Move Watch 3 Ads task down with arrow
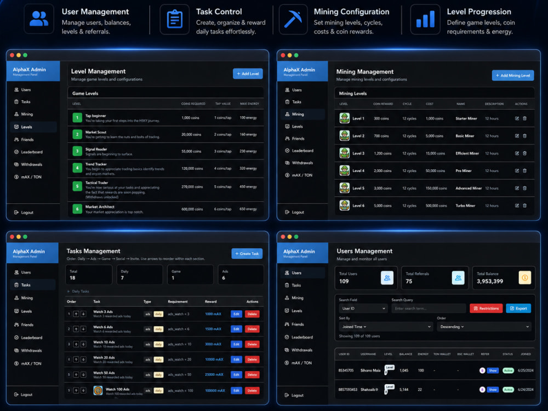Image resolution: width=548 pixels, height=411 pixels. point(83,314)
